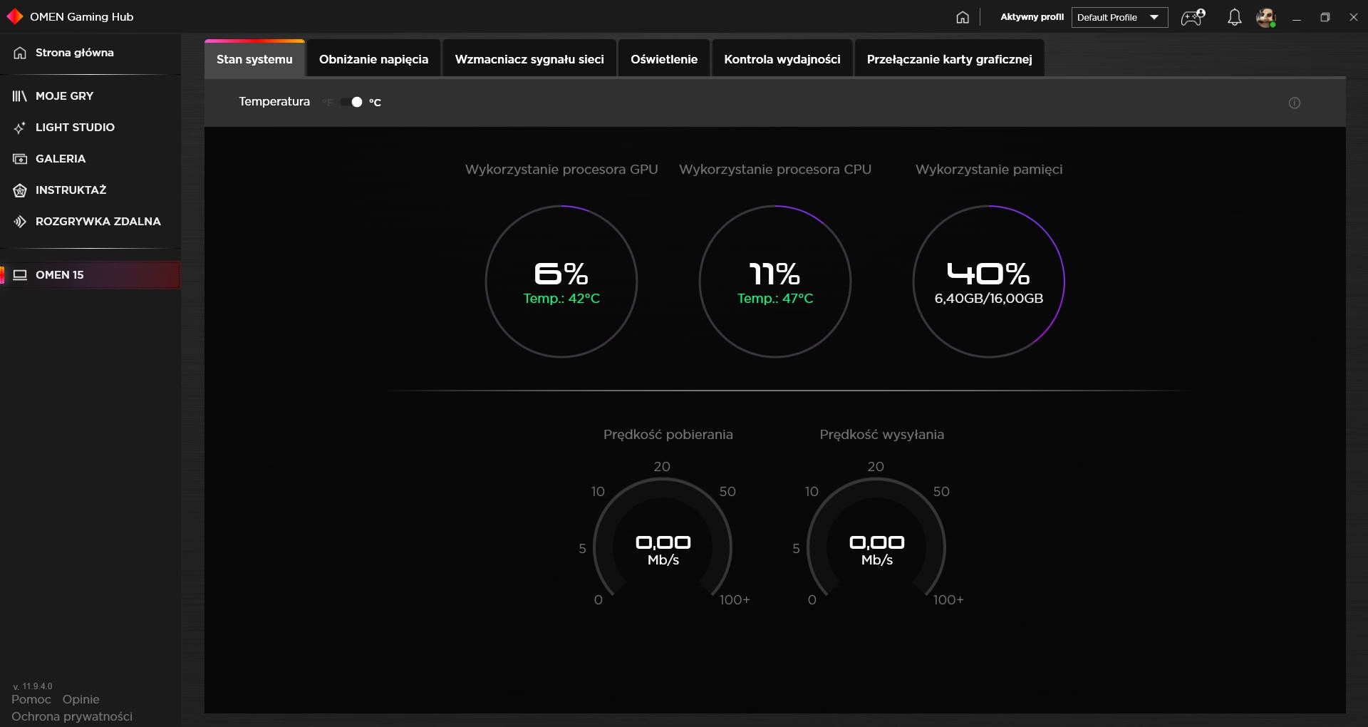The height and width of the screenshot is (727, 1368).
Task: Toggle temperature unit between °F and °C
Action: pos(352,102)
